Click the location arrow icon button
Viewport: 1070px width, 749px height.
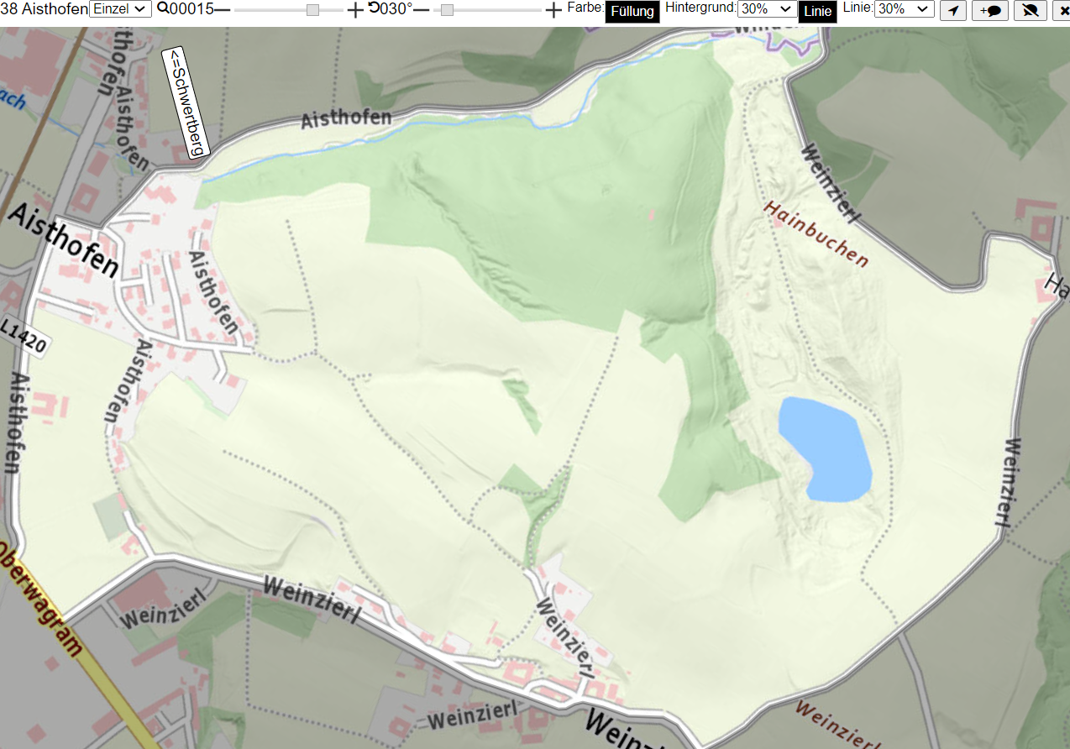(952, 10)
